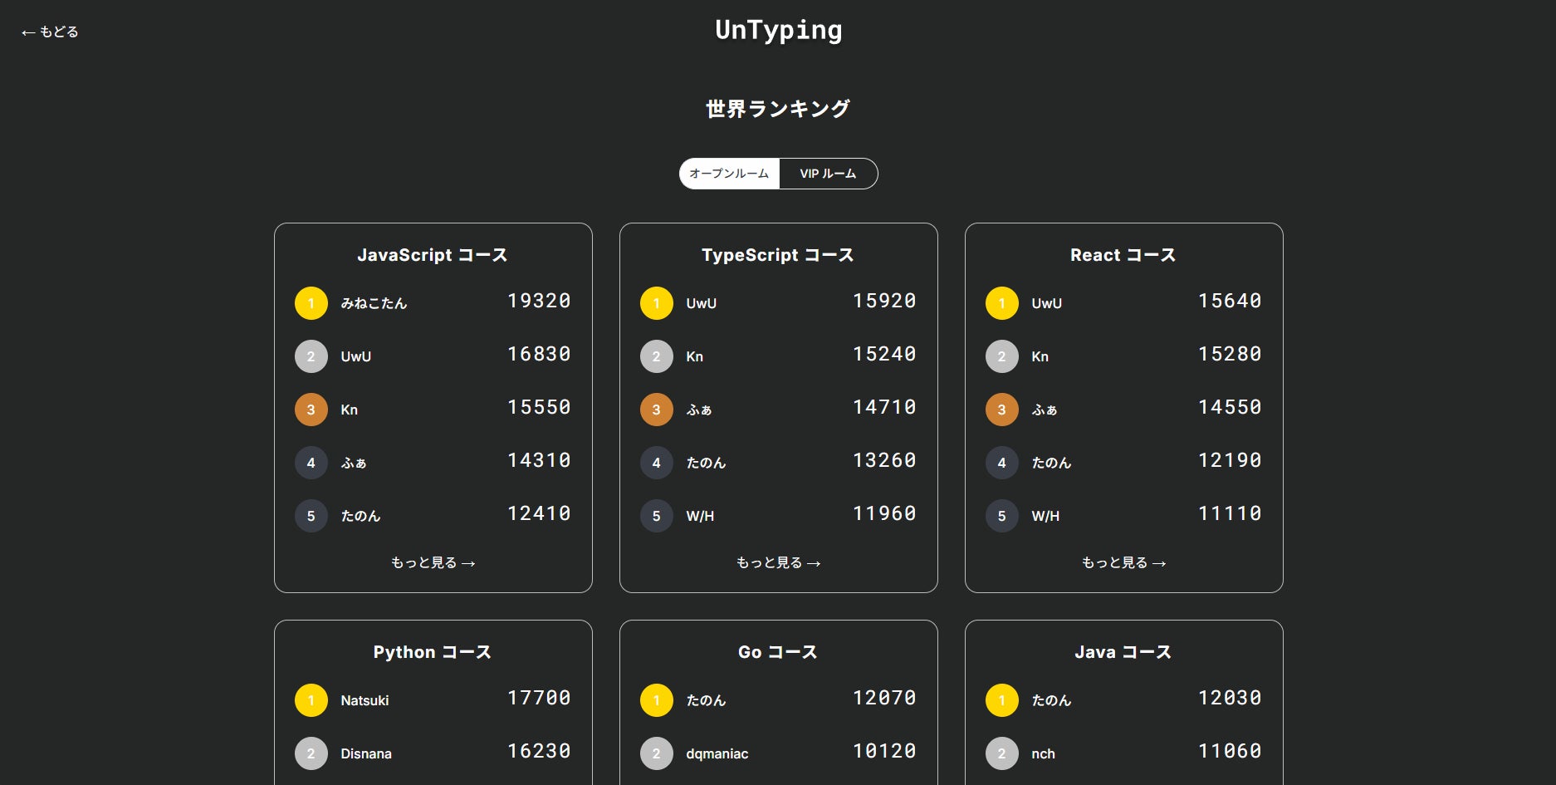The width and height of the screenshot is (1556, 785).
Task: Go back using the ← もどる link
Action: click(x=50, y=32)
